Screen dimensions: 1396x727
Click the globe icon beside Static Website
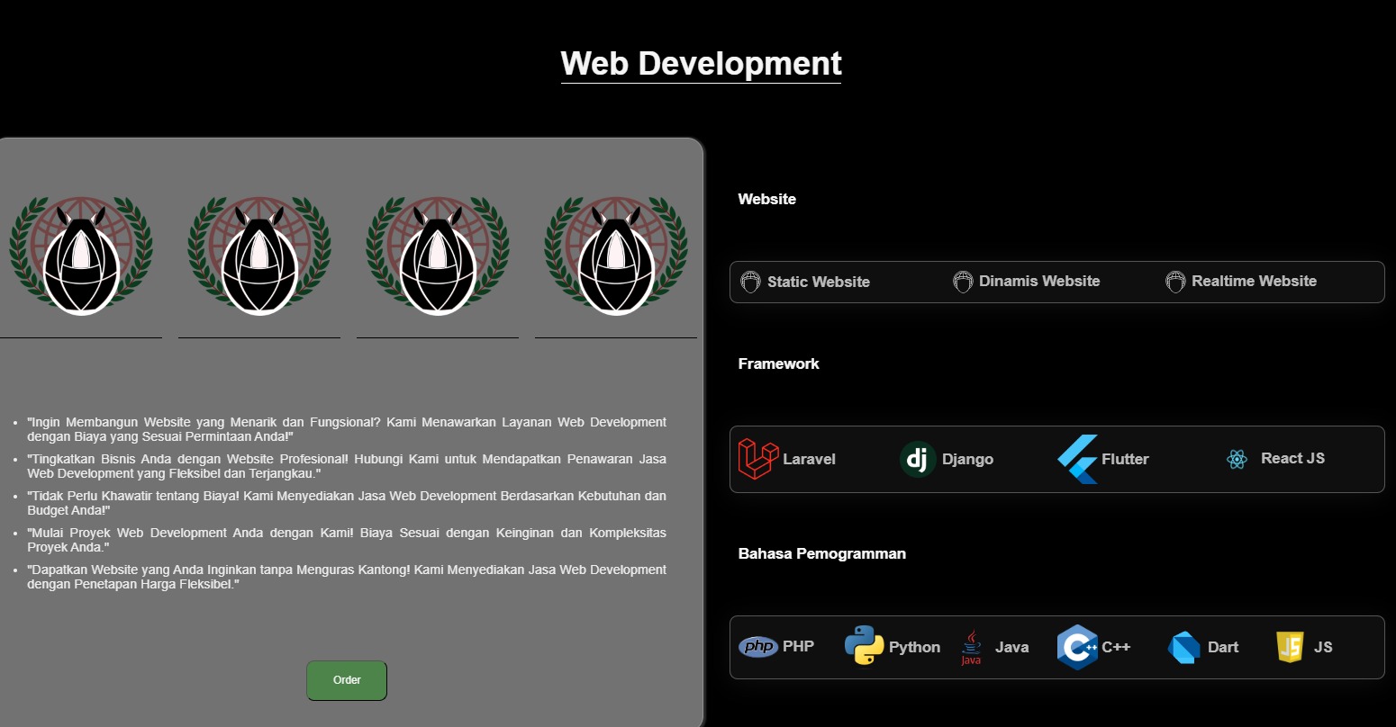(x=748, y=282)
